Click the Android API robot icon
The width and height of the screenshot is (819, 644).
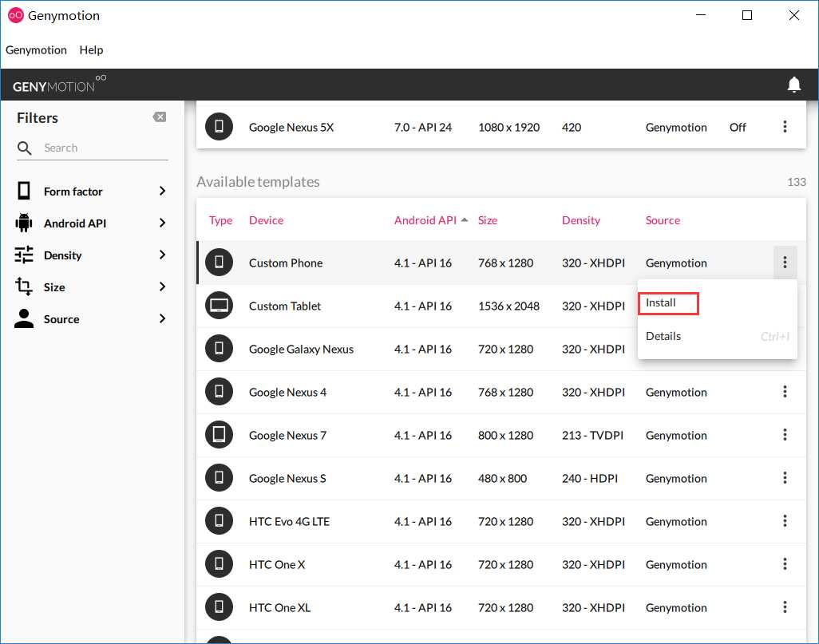(23, 223)
